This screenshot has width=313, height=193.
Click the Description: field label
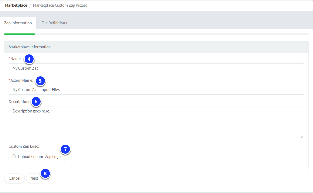point(19,102)
